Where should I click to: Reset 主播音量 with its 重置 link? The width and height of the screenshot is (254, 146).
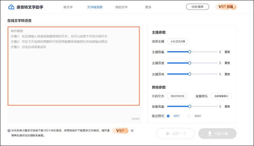[x=227, y=52]
